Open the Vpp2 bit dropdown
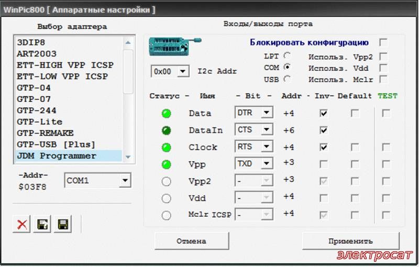Screen dimensions: 419x267 [x=254, y=181]
